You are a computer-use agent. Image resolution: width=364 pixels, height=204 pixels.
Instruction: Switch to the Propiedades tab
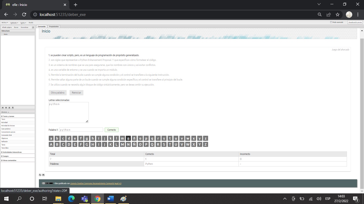point(54,26)
